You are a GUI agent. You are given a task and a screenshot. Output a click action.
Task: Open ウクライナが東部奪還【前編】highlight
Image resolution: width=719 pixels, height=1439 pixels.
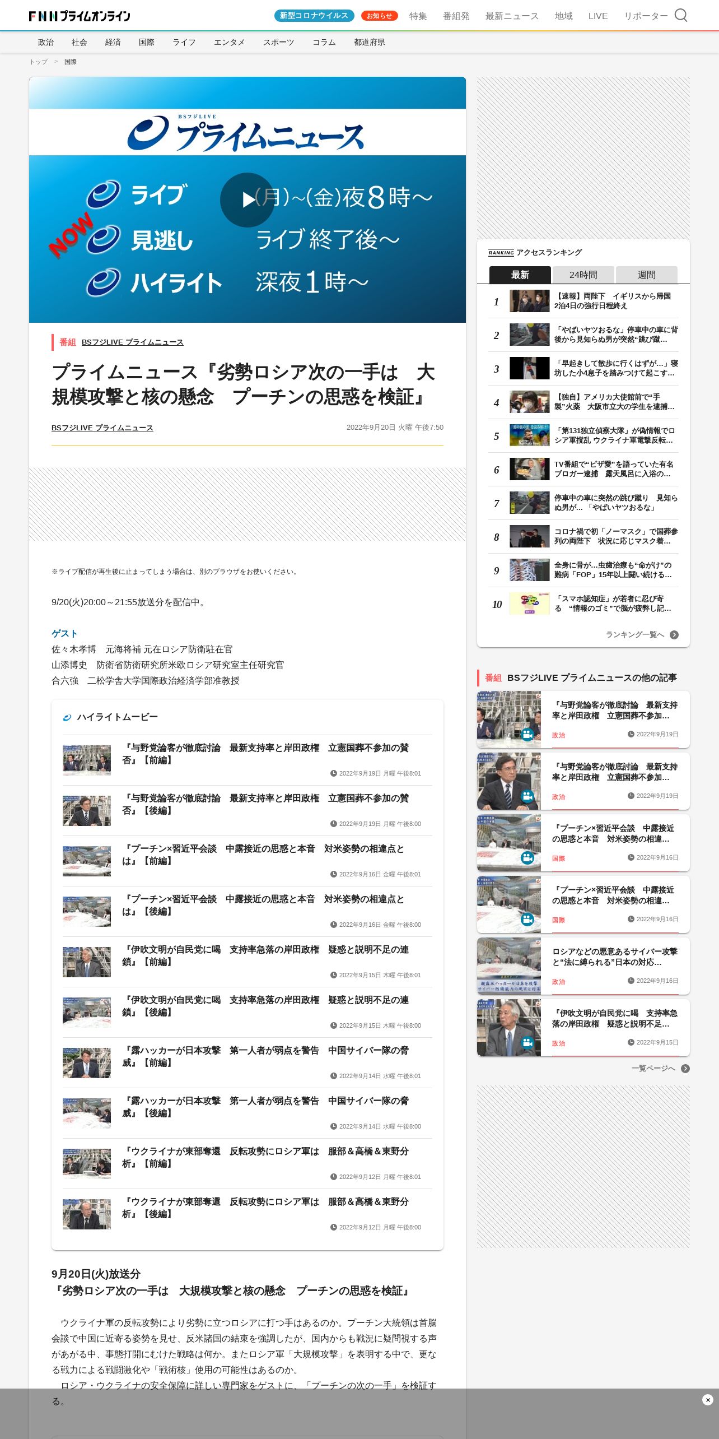click(x=248, y=1163)
